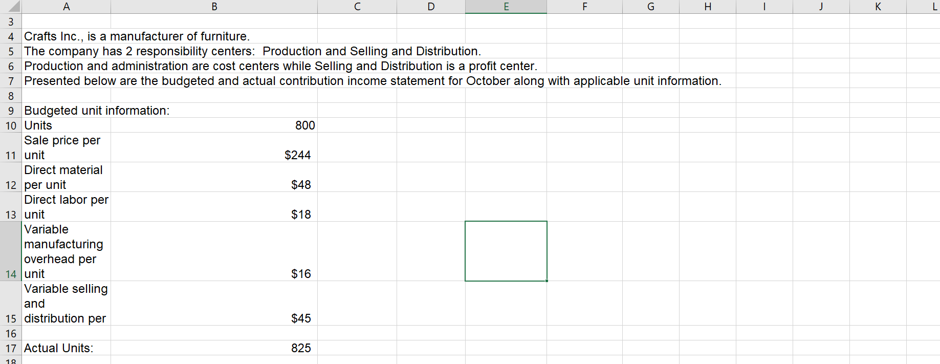Image resolution: width=940 pixels, height=364 pixels.
Task: Select column A header
Action: [x=66, y=7]
